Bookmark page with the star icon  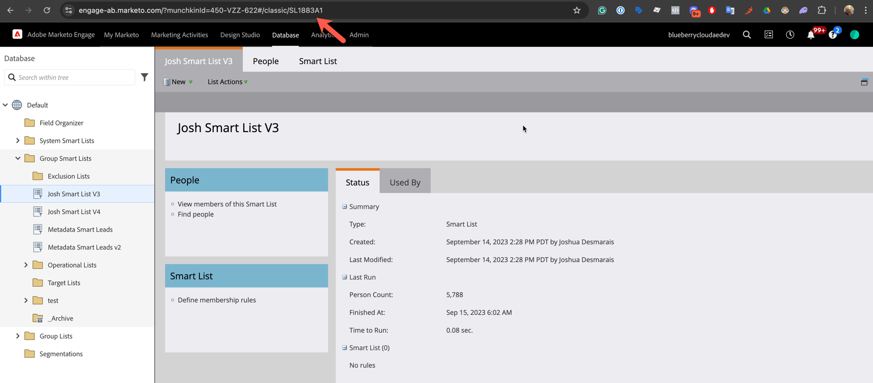(576, 10)
